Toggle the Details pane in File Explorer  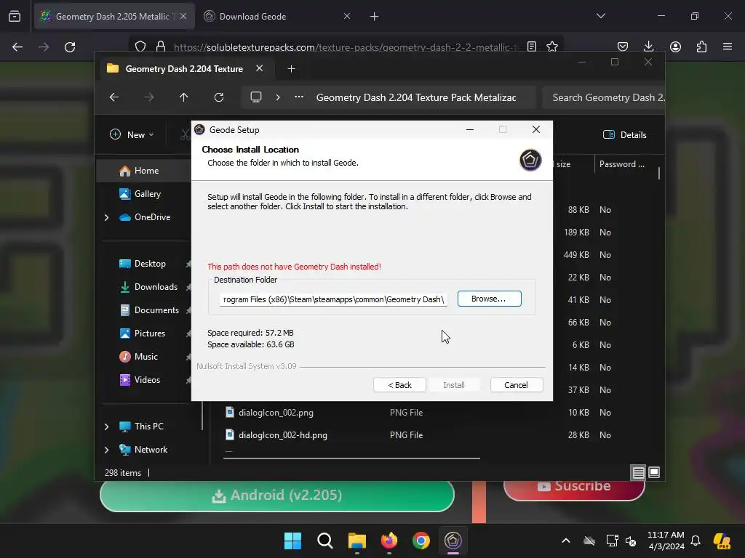pyautogui.click(x=625, y=134)
